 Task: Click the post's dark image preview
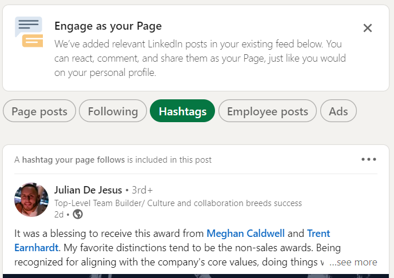196,276
